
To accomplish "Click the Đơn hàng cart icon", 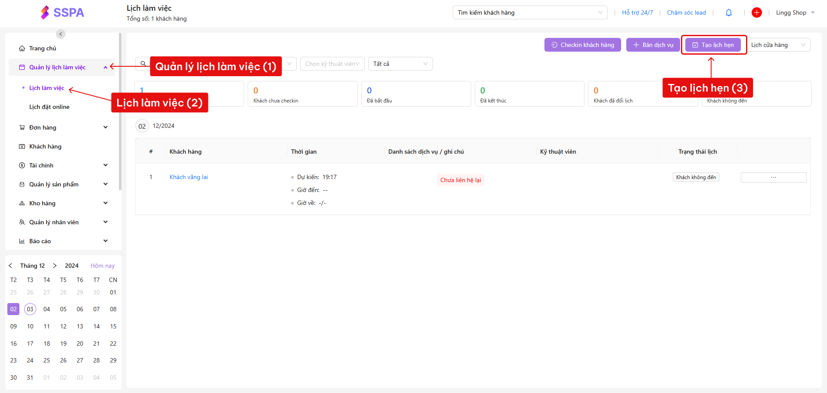I will click(x=22, y=127).
